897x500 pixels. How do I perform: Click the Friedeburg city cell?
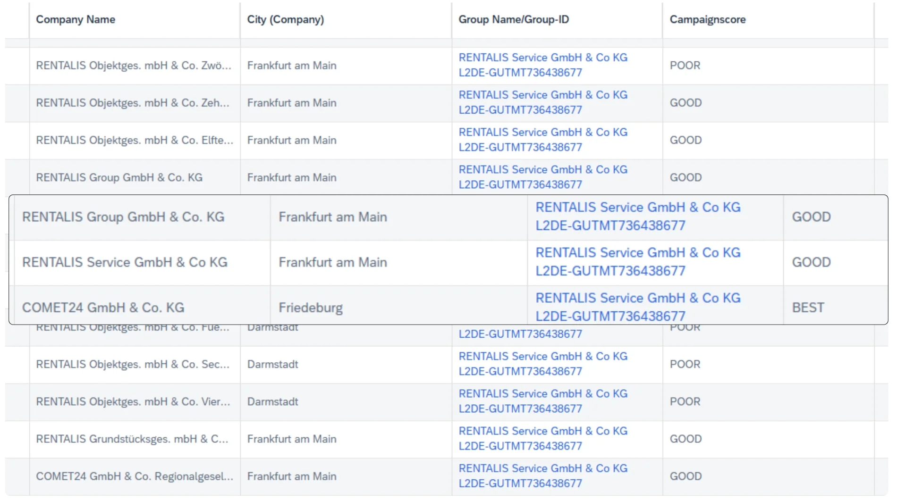coord(311,308)
